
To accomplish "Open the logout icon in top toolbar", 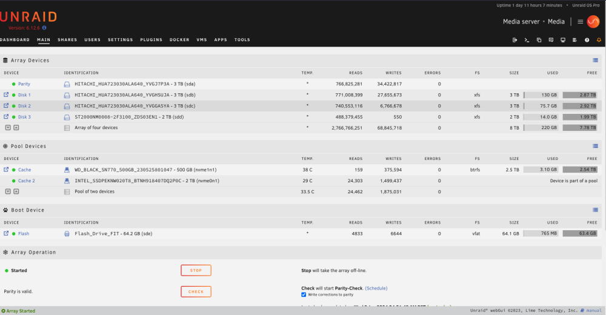I will [514, 40].
